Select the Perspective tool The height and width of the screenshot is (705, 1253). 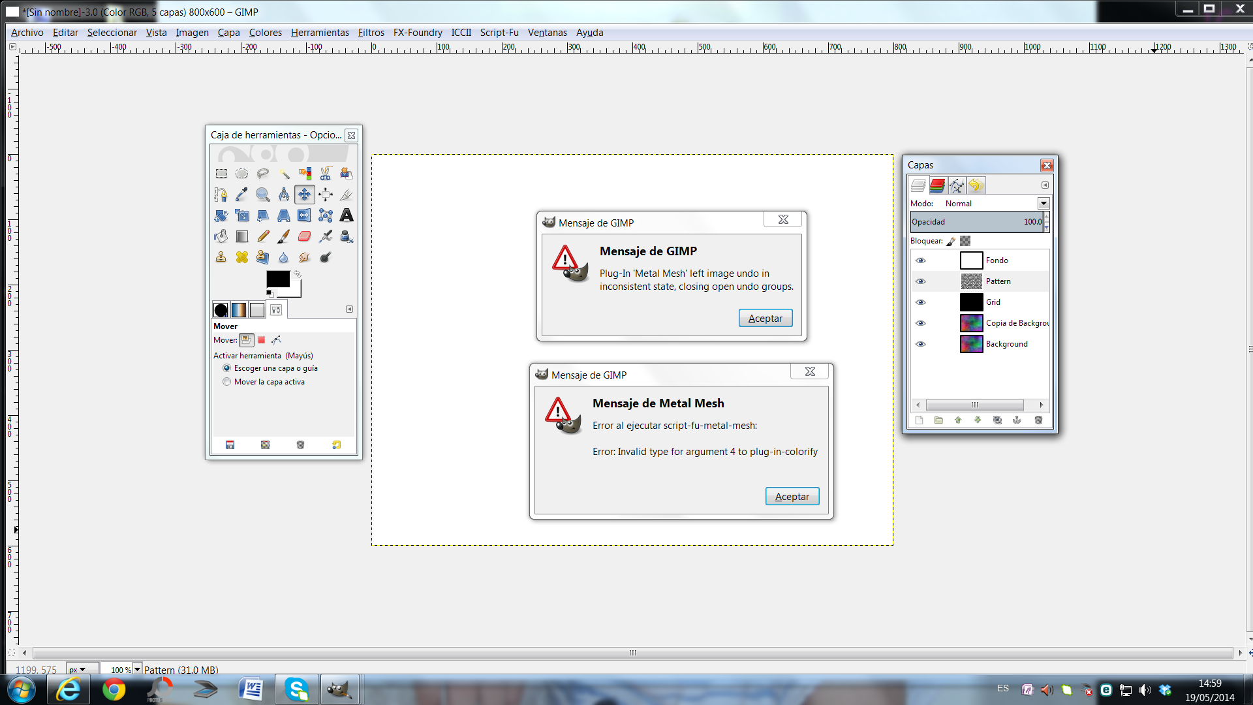pyautogui.click(x=284, y=215)
